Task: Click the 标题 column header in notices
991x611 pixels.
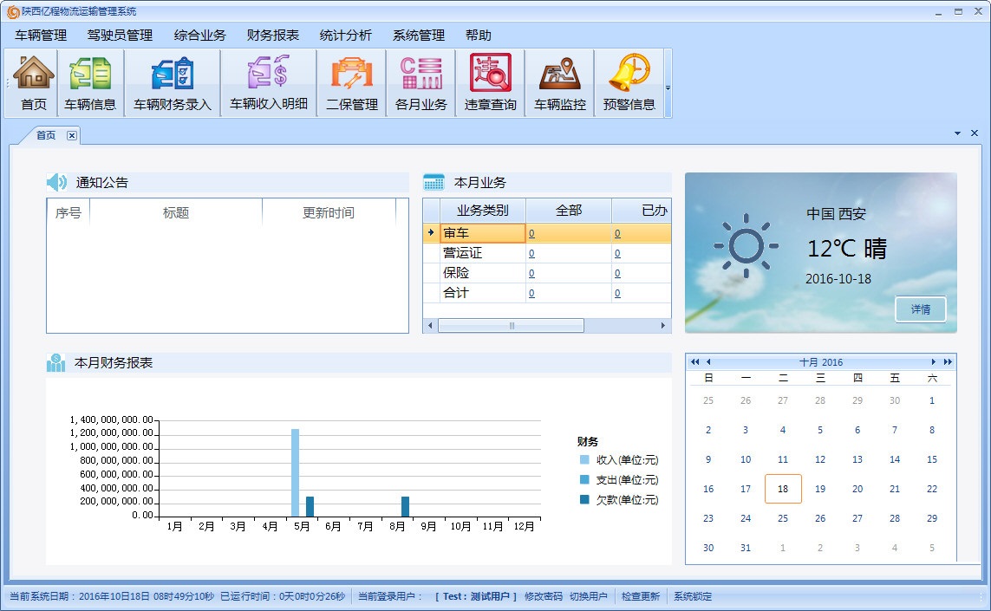Action: pos(176,213)
